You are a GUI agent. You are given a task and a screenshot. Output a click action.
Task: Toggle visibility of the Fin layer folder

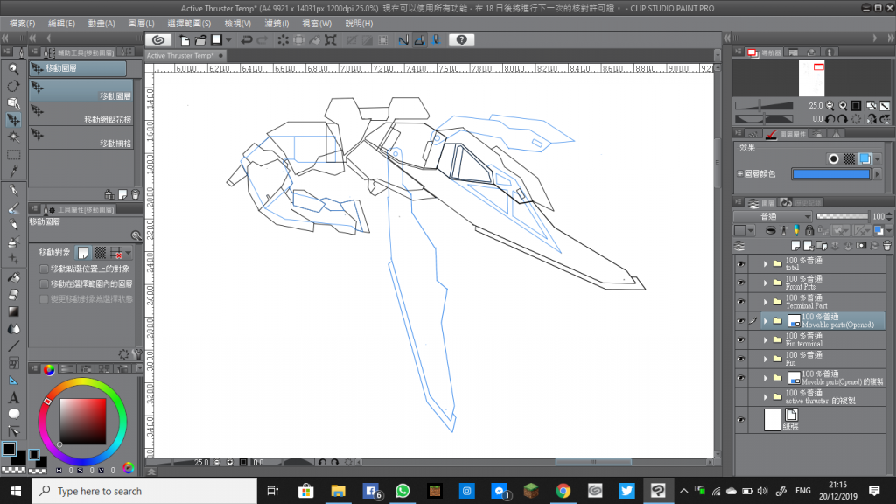tap(741, 359)
